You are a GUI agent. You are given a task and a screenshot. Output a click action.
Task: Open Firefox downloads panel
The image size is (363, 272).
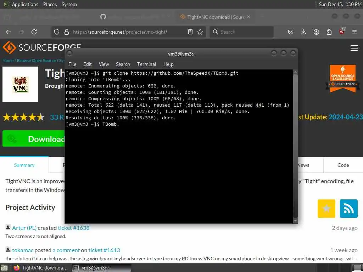tap(303, 32)
